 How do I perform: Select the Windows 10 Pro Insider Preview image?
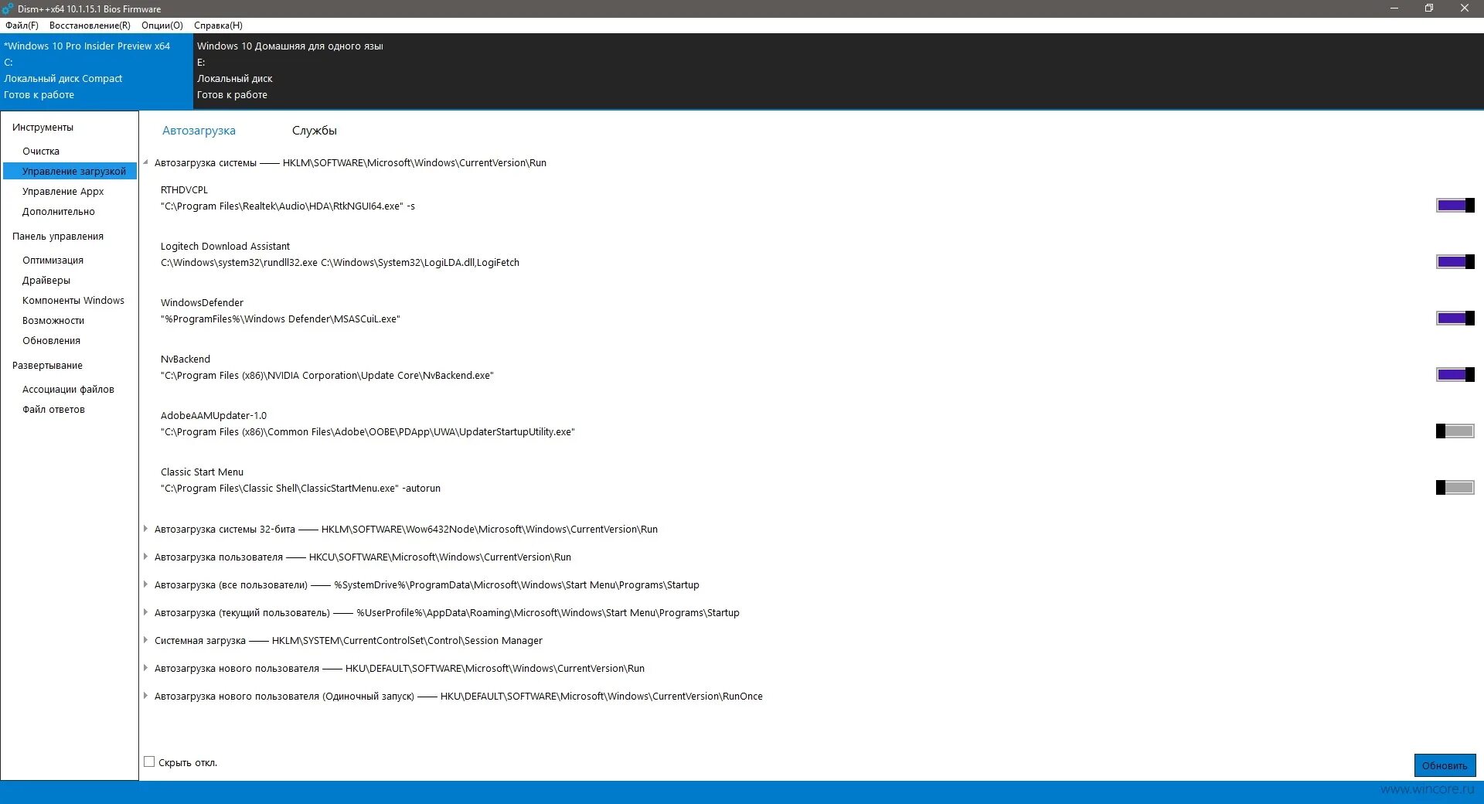click(96, 70)
